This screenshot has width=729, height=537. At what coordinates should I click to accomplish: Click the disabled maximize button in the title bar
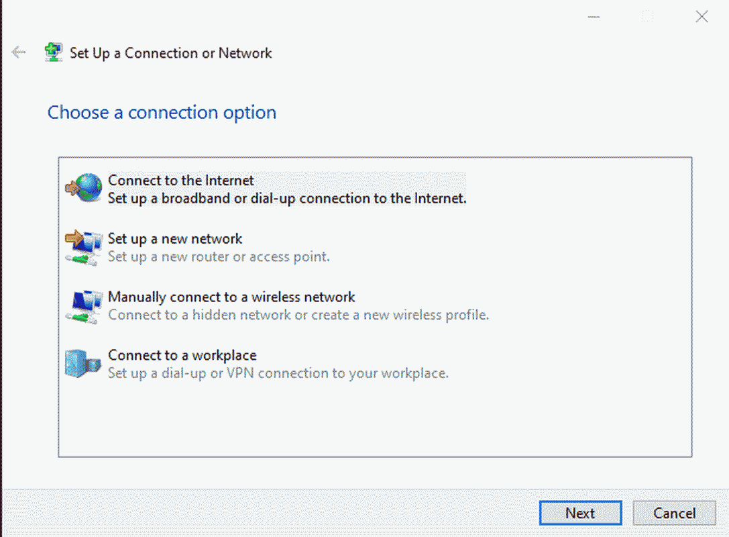[x=647, y=17]
